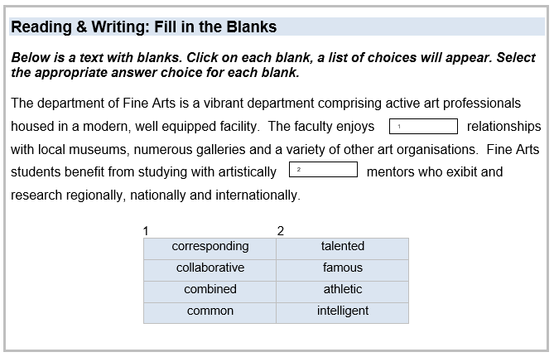Click the phrase 'with local museums'
Viewport: 554px width, 357px height.
(x=65, y=150)
